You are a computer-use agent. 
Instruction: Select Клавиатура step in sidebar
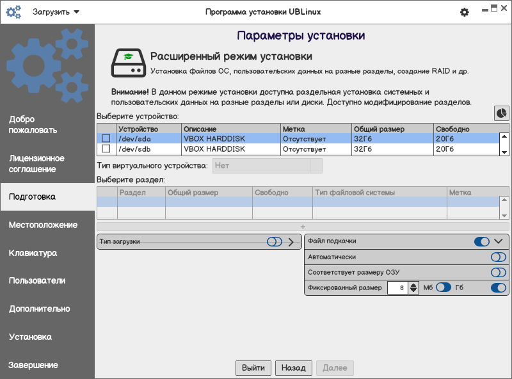tap(33, 253)
